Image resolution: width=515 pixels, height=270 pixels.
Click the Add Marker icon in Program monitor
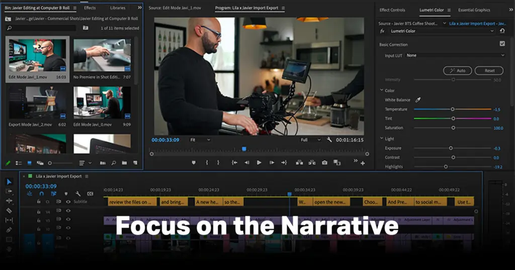click(194, 163)
